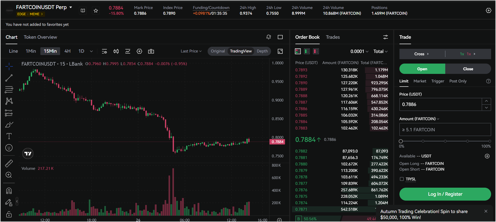This screenshot has width=496, height=222.
Task: Select the Close position toggle
Action: tap(468, 69)
